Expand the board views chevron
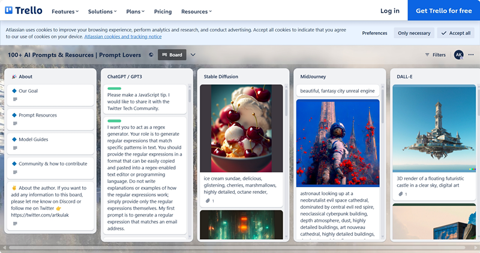Screen dimensions: 480x253 click(193, 55)
